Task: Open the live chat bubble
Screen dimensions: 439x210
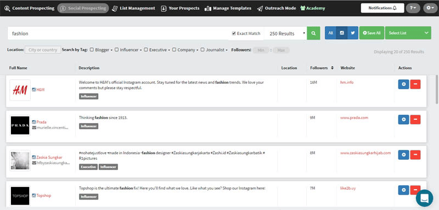Action: pyautogui.click(x=424, y=198)
